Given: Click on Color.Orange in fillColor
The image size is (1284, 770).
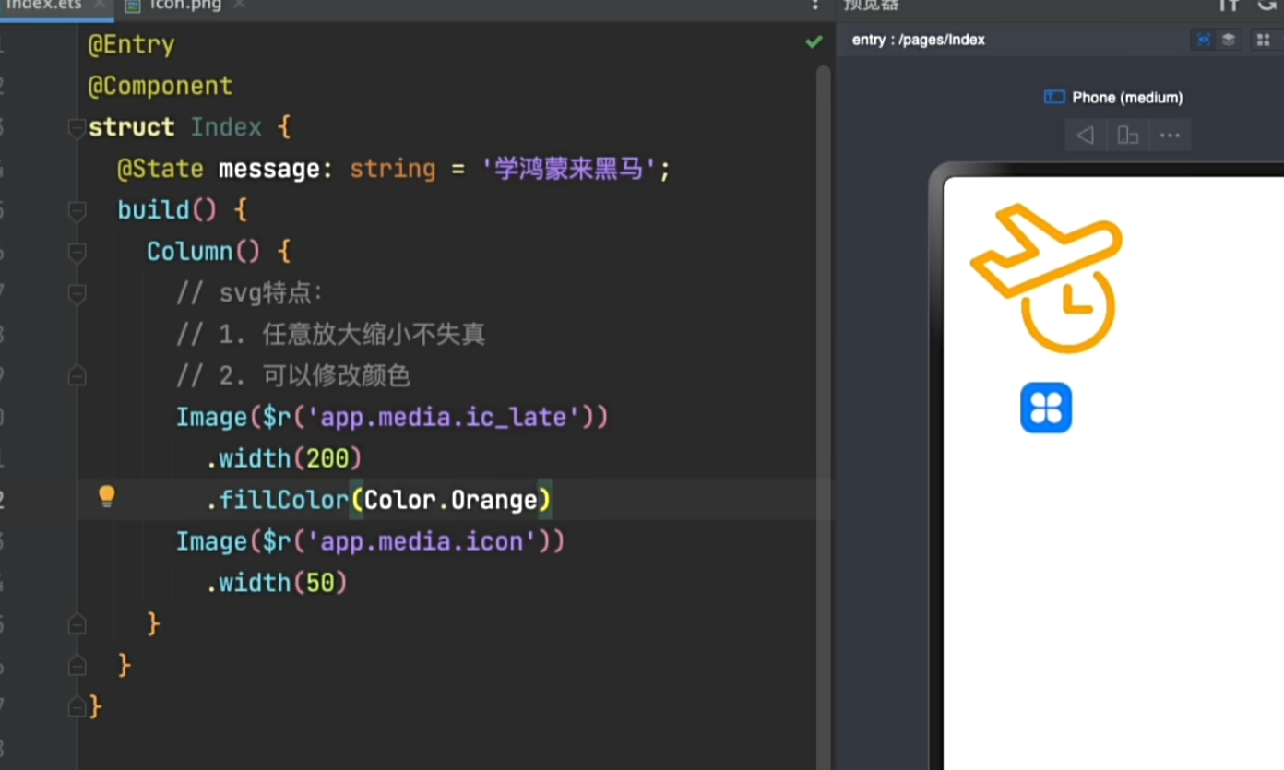Looking at the screenshot, I should click(450, 500).
